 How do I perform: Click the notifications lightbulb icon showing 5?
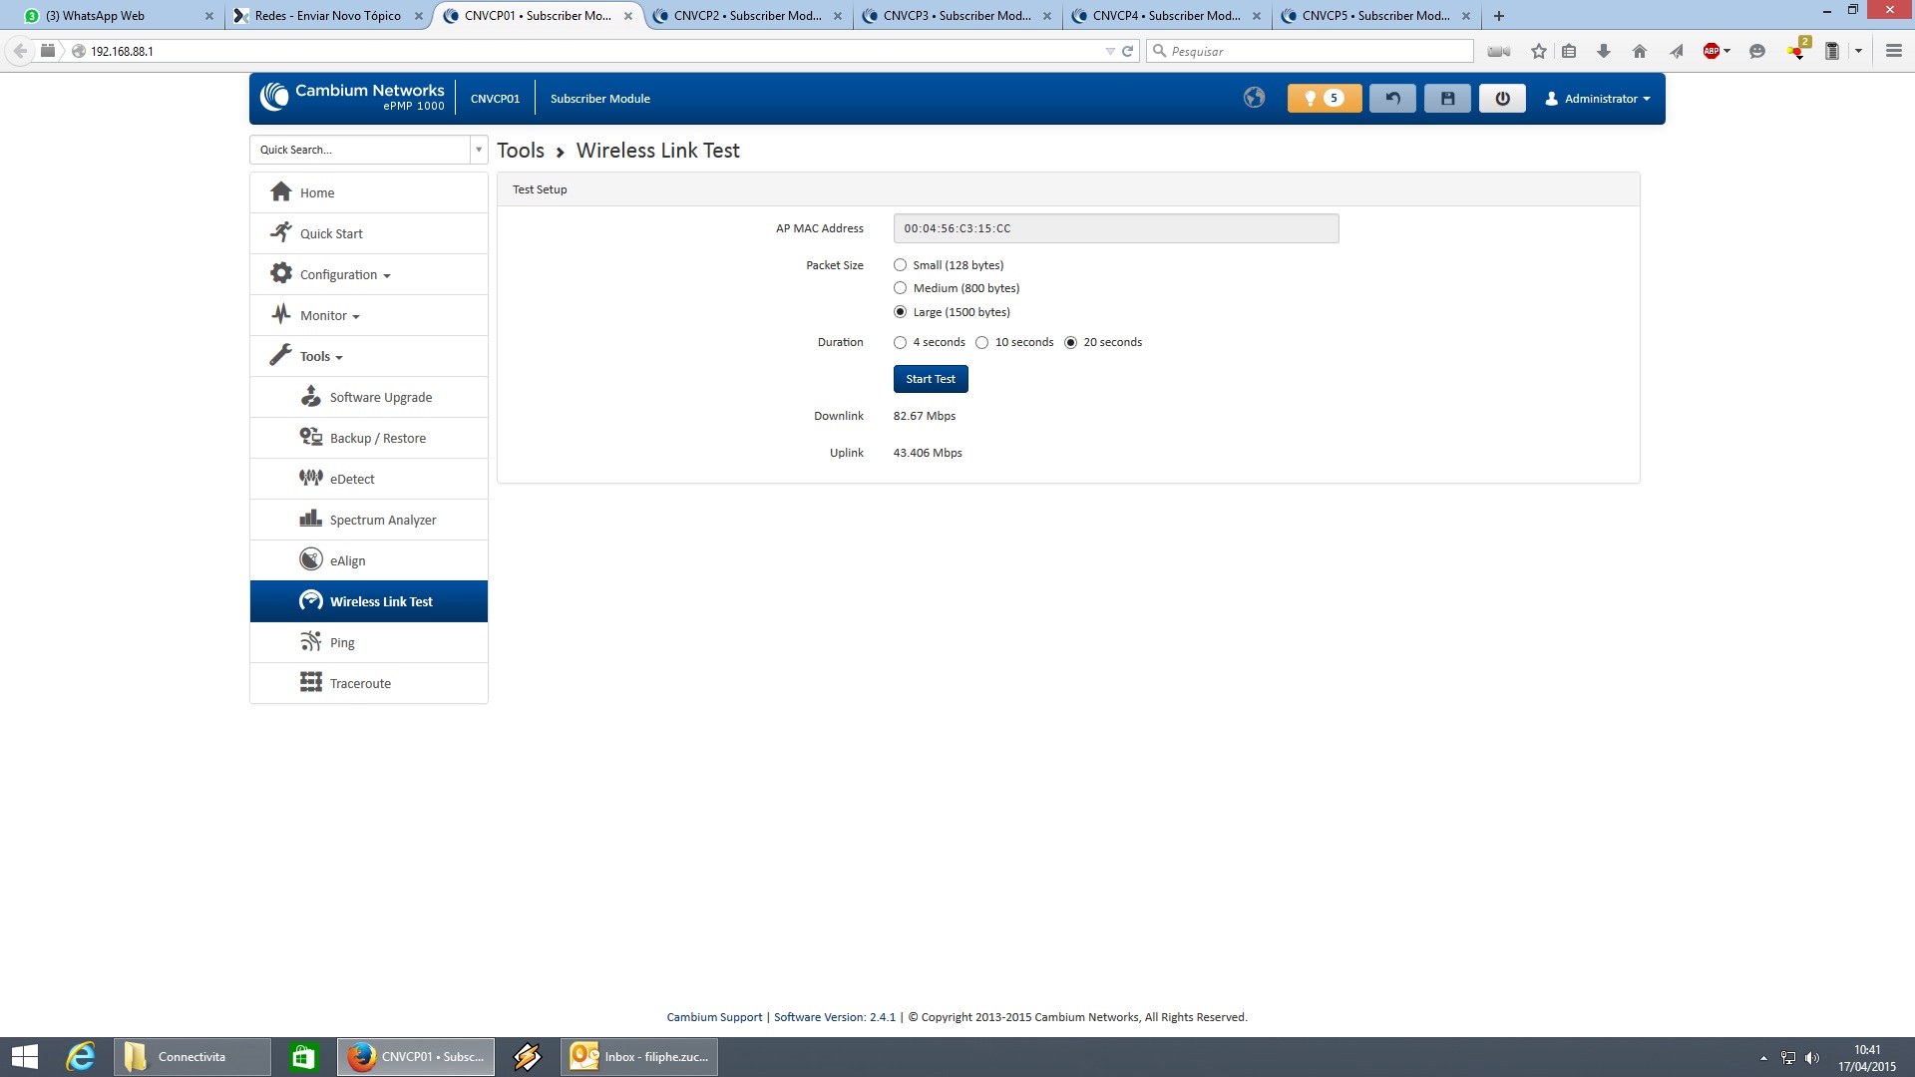1324,98
